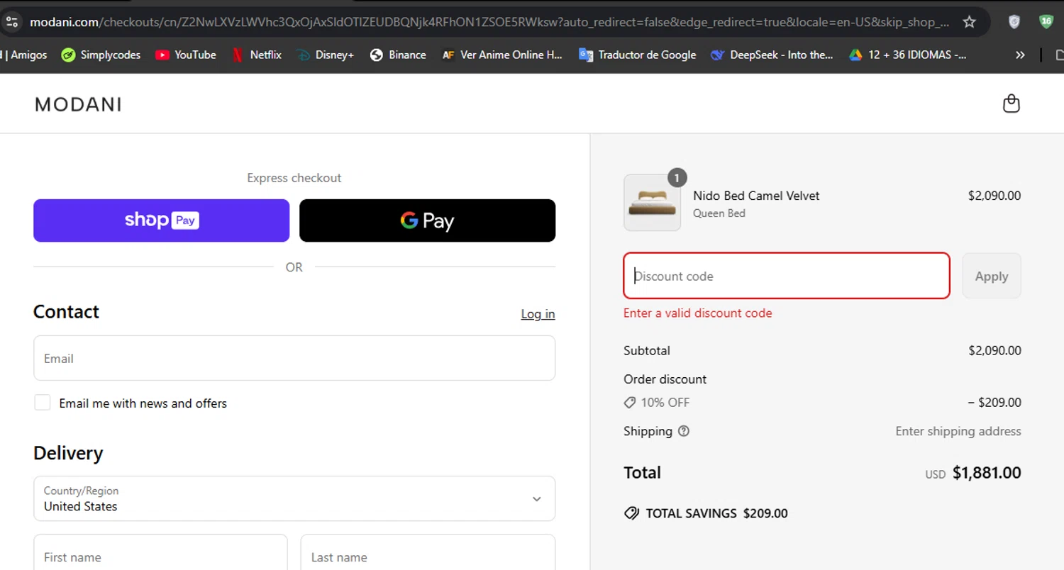Open the Disney+ bookmark
This screenshot has width=1064, height=570.
pyautogui.click(x=325, y=55)
